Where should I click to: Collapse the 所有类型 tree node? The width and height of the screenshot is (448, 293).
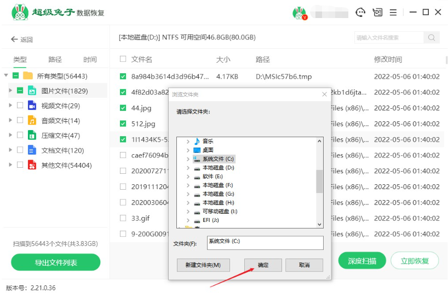tap(6, 75)
